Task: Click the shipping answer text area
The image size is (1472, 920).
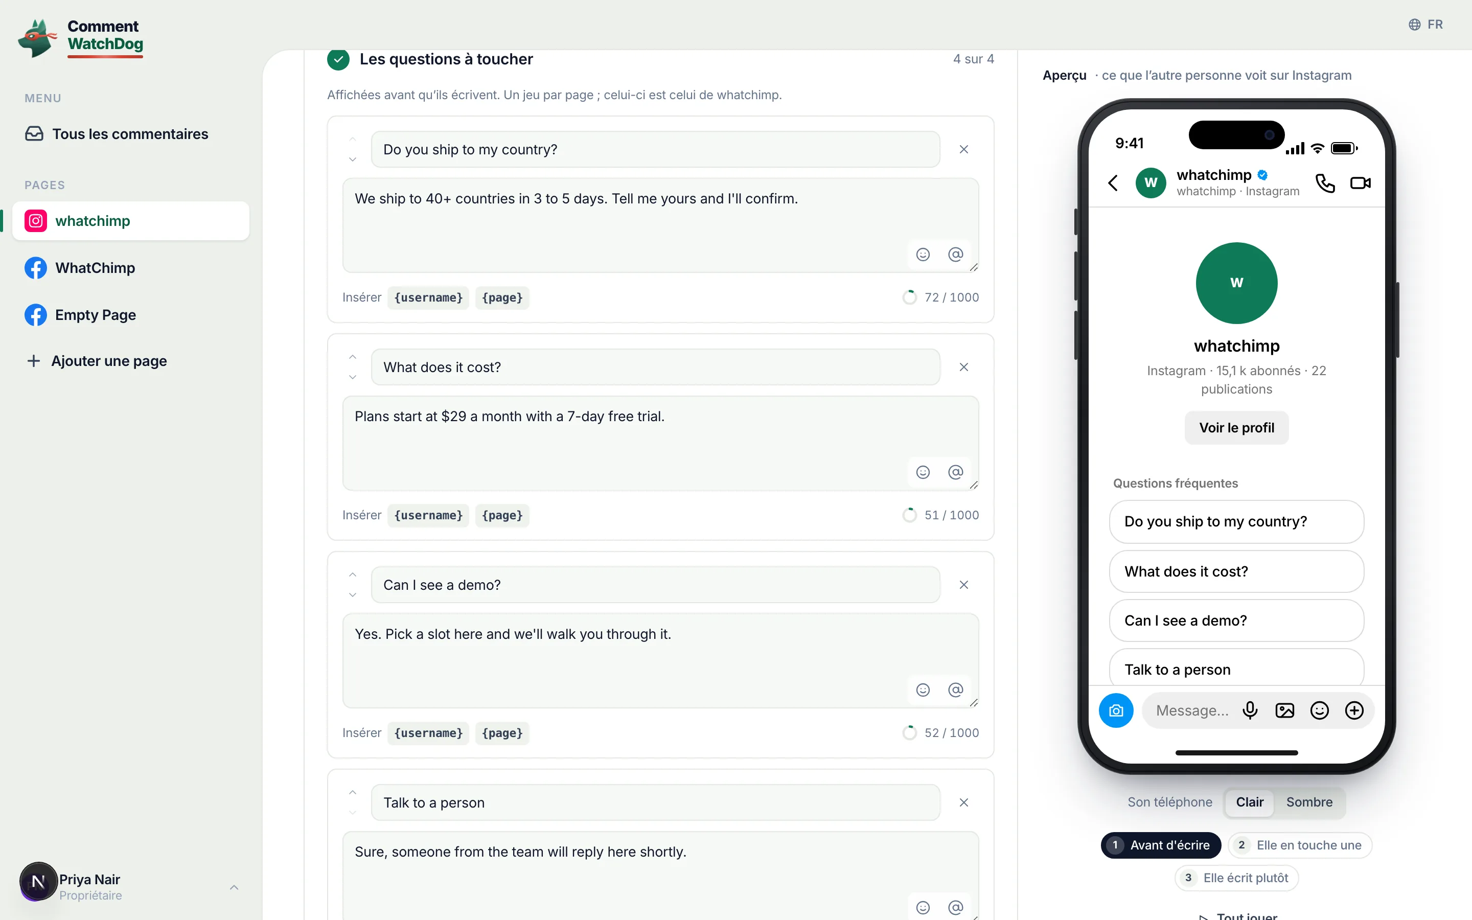Action: coord(660,225)
